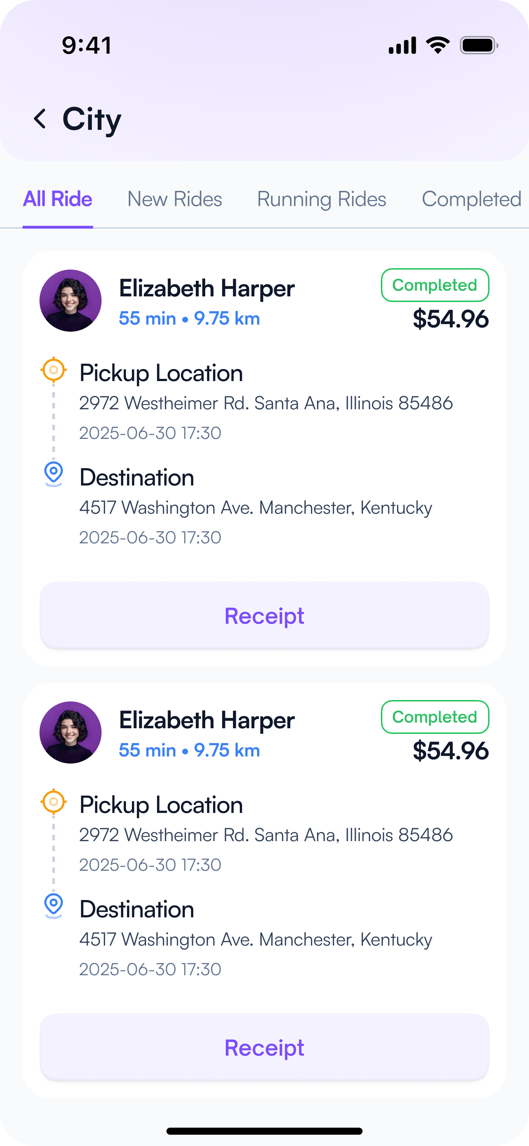Viewport: 529px width, 1146px height.
Task: Tap the blue destination pin icon in second ride
Action: point(54,905)
